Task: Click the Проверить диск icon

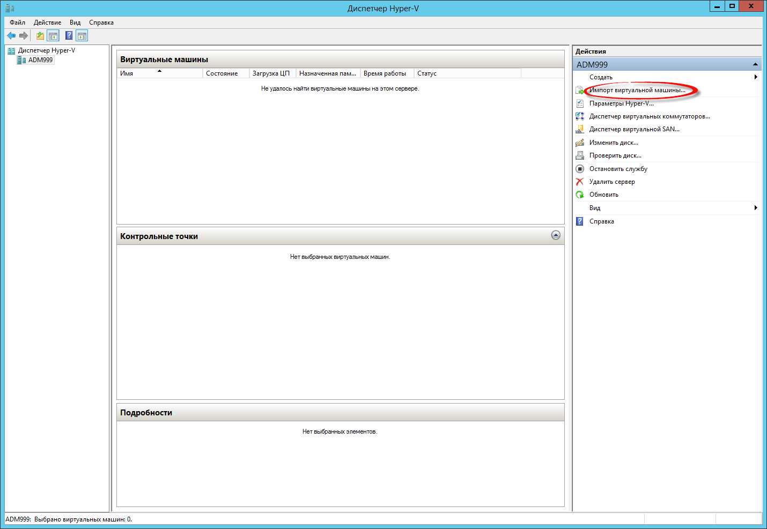Action: click(x=580, y=155)
